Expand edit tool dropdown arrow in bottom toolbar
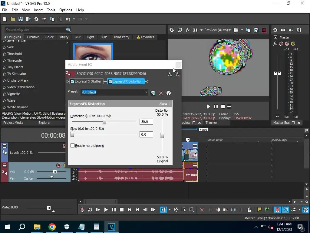 coord(170,210)
